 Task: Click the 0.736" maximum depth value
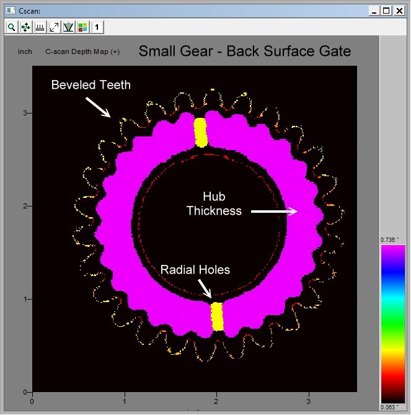[389, 240]
